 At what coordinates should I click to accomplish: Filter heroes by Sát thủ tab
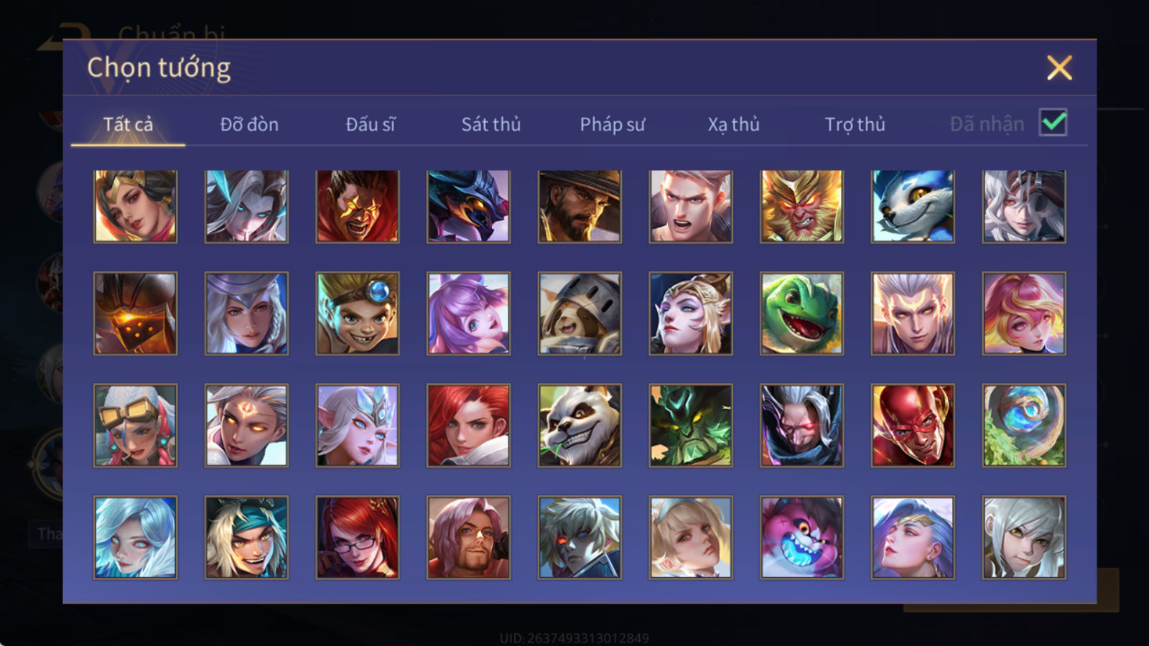pyautogui.click(x=491, y=125)
